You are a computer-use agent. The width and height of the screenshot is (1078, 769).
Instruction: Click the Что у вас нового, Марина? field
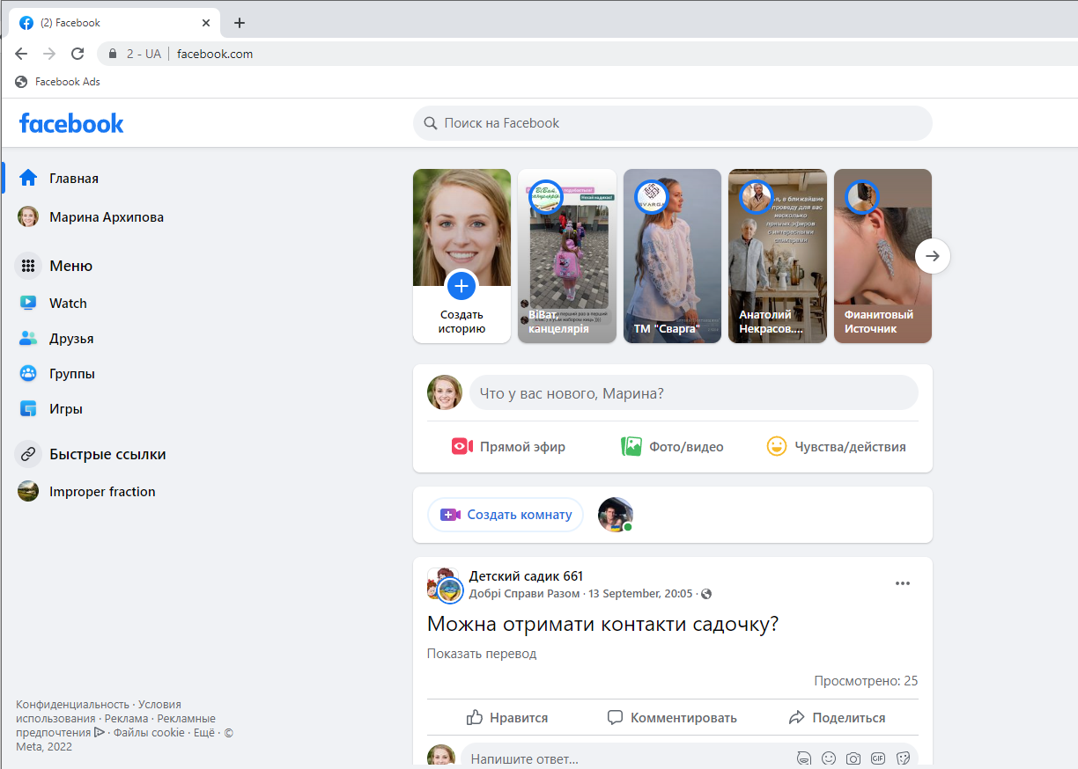(694, 392)
